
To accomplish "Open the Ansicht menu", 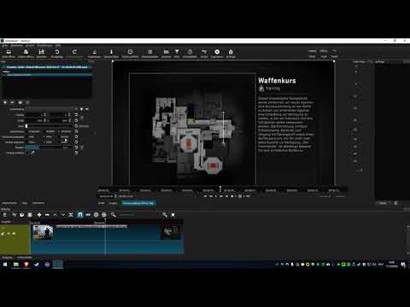I will (x=30, y=45).
